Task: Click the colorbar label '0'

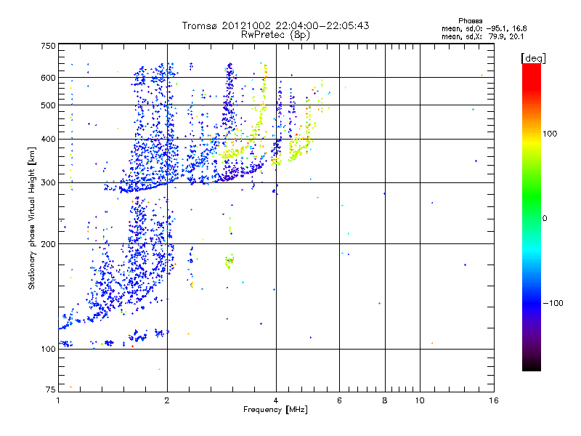Action: [x=545, y=219]
